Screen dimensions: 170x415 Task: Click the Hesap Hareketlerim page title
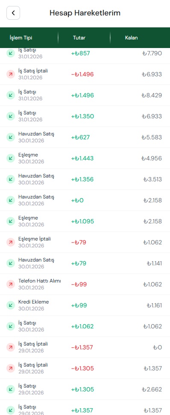(85, 13)
